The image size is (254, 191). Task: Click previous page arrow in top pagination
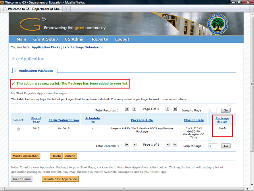[x=134, y=109]
